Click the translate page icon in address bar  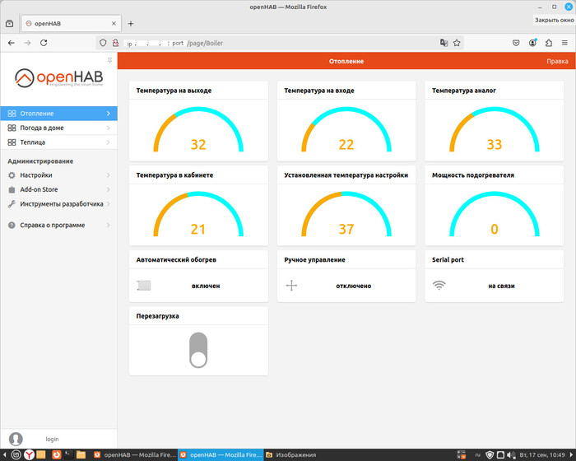[x=444, y=43]
